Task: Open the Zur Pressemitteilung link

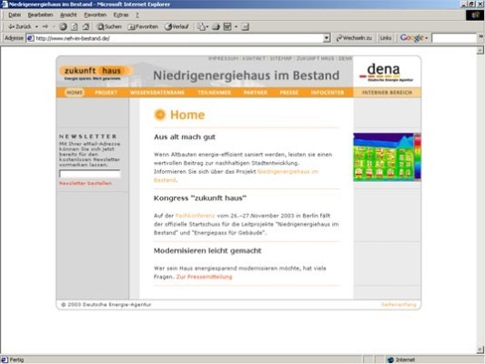Action: click(x=204, y=277)
